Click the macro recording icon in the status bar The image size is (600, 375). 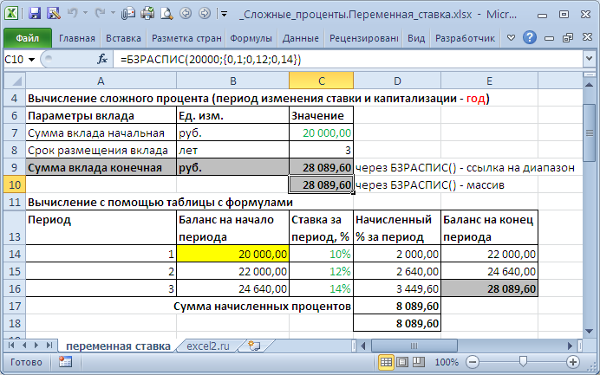pyautogui.click(x=65, y=362)
